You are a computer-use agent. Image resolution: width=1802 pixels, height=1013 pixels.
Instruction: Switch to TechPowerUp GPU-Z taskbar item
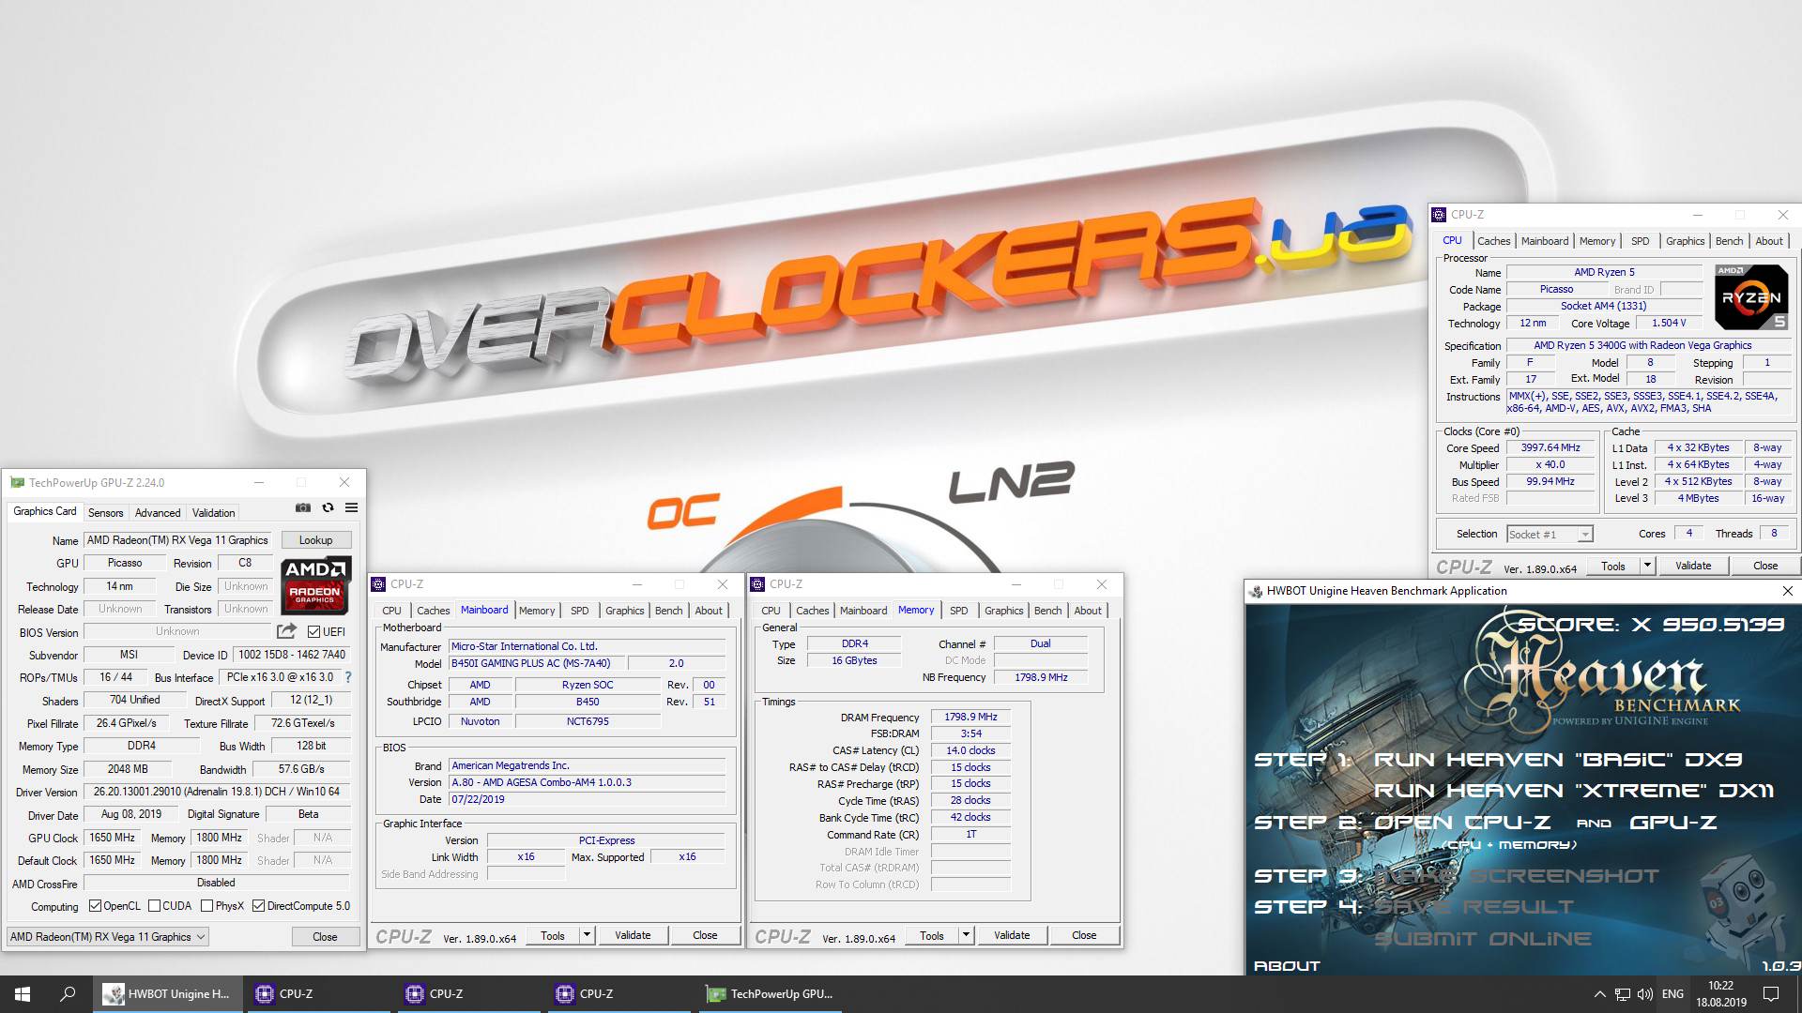coord(770,994)
